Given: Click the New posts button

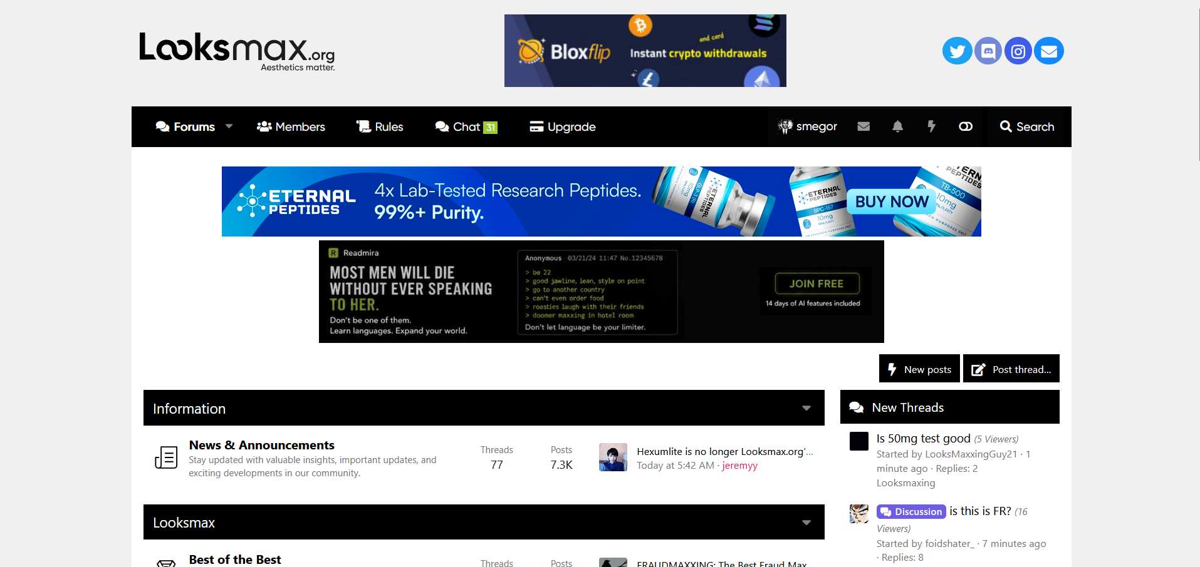Looking at the screenshot, I should (919, 368).
